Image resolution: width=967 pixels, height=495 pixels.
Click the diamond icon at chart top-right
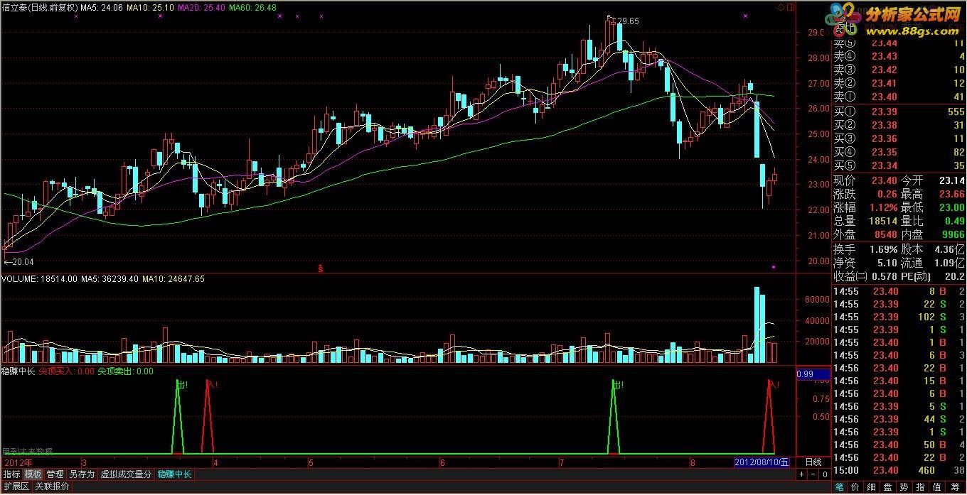[x=781, y=7]
